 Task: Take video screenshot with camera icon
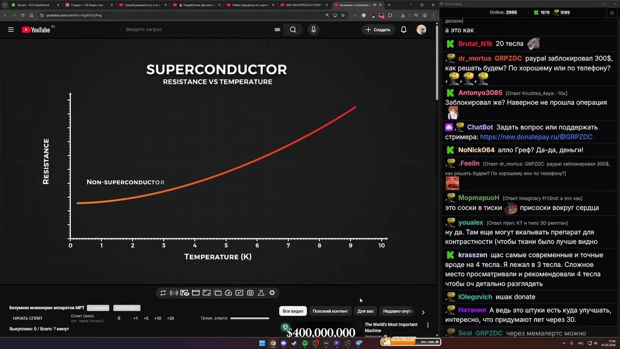tap(250, 293)
